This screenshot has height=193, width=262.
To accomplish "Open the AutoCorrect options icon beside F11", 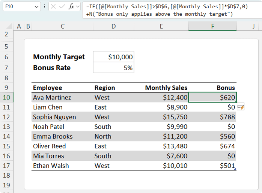I will tap(241, 107).
